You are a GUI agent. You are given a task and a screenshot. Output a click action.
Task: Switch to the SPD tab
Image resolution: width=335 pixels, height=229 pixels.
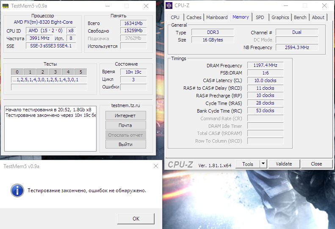click(x=260, y=17)
